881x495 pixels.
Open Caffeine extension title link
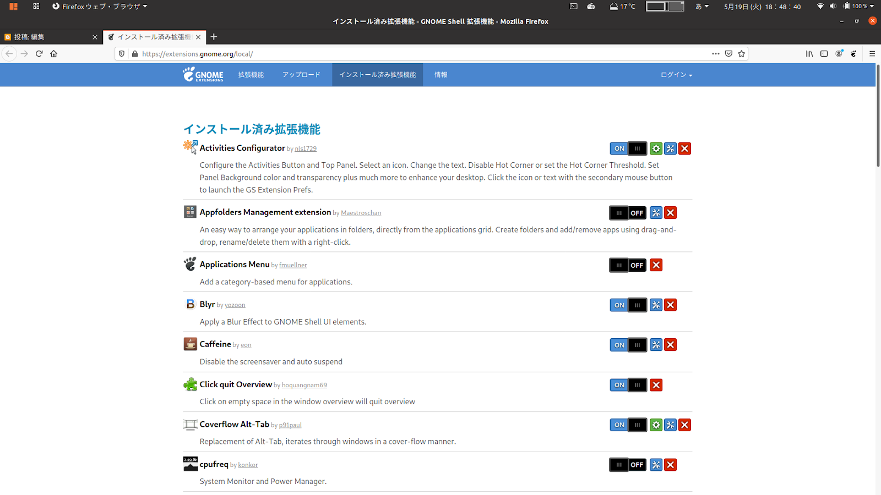coord(215,344)
